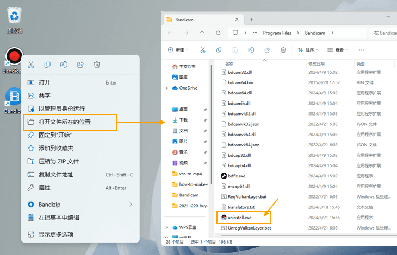Open the Recycle Bin desktop icon
397x255 pixels.
15,20
